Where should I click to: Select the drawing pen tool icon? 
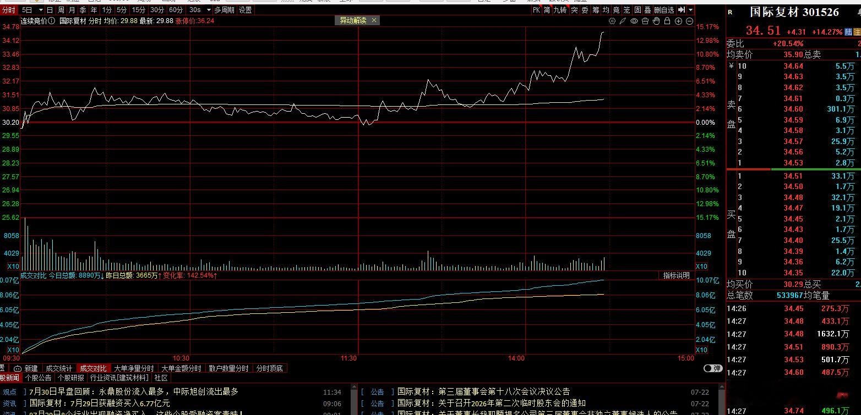click(623, 21)
